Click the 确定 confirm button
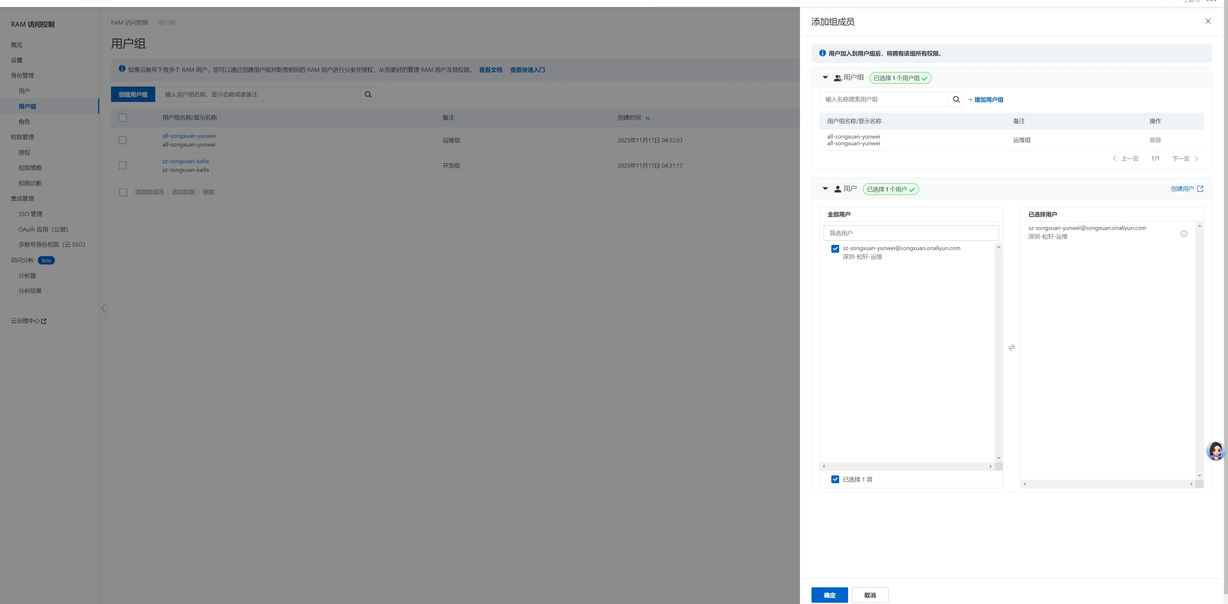 click(x=829, y=595)
